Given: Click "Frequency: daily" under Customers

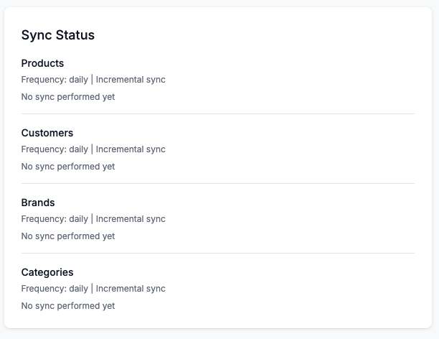Looking at the screenshot, I should [55, 149].
